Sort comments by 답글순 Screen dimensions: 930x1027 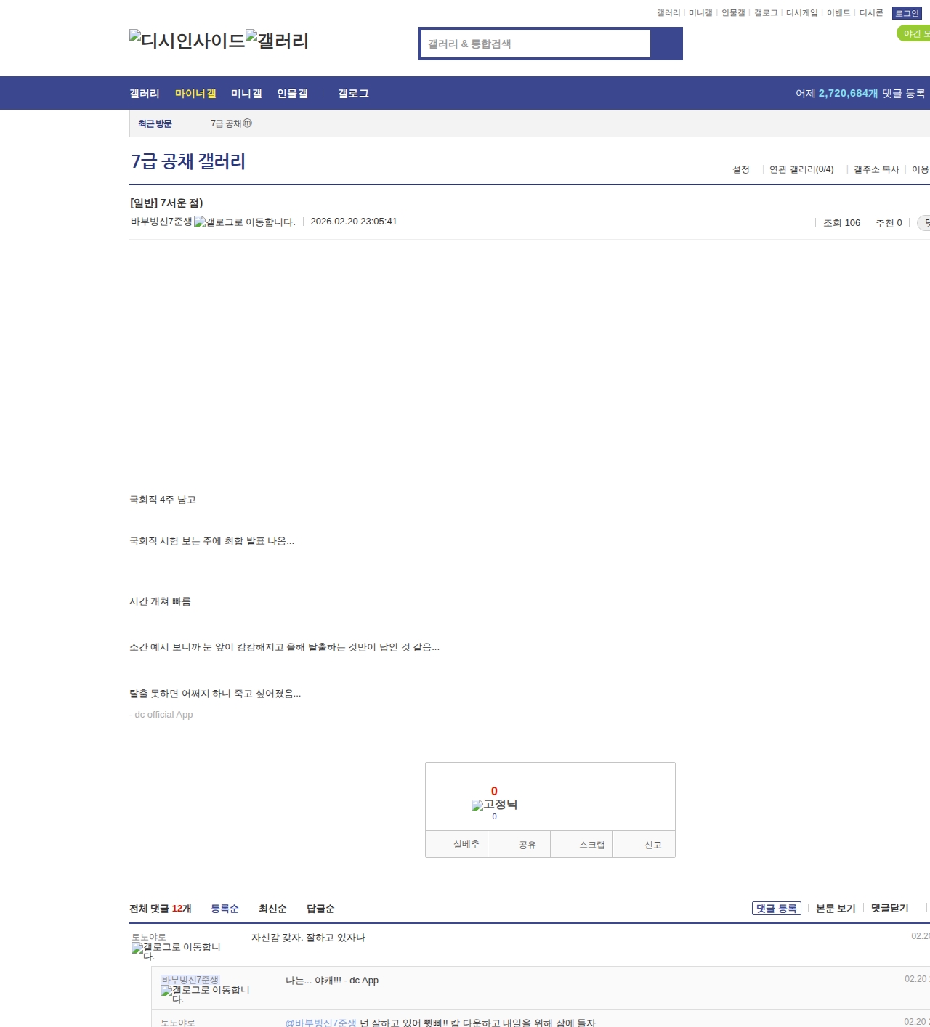pos(320,909)
